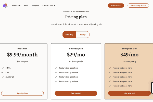153x102 pixels.
Task: Click the Main Action button
Action: (x=116, y=5)
